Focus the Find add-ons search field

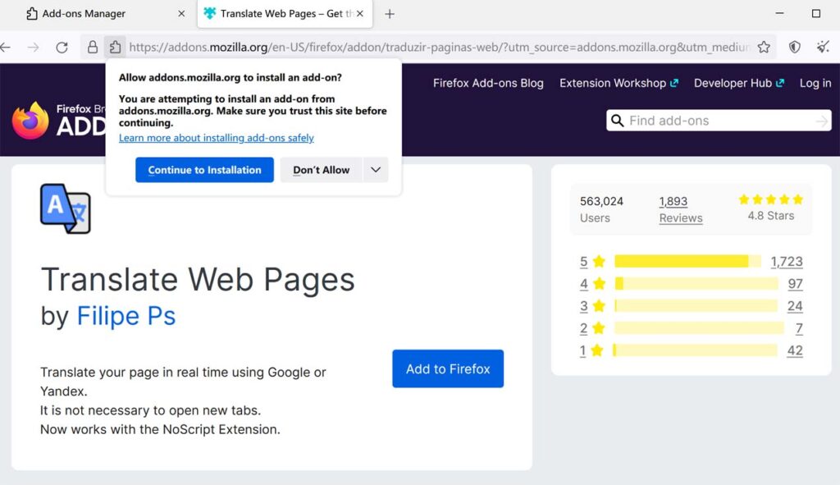coord(719,121)
